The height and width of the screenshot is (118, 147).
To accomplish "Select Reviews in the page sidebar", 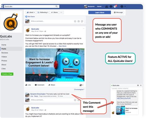I will point(5,53).
